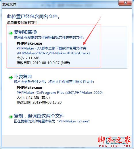Image resolution: width=134 pixels, height=149 pixels.
Task: Click PHPMaker.exe filename under 不要复制
Action: 29,88
